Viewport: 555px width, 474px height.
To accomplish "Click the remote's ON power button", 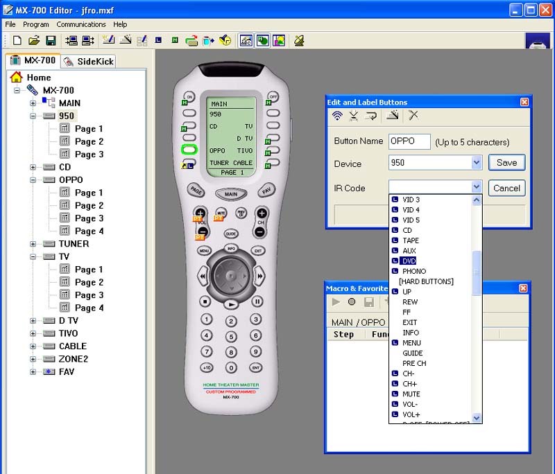I will coord(189,96).
